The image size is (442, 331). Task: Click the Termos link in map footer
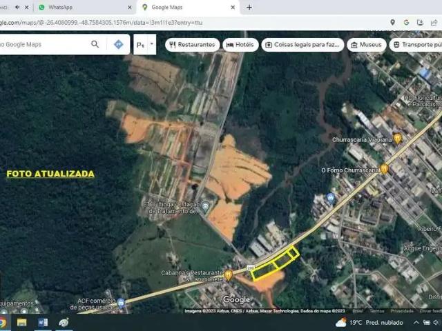pos(377,311)
